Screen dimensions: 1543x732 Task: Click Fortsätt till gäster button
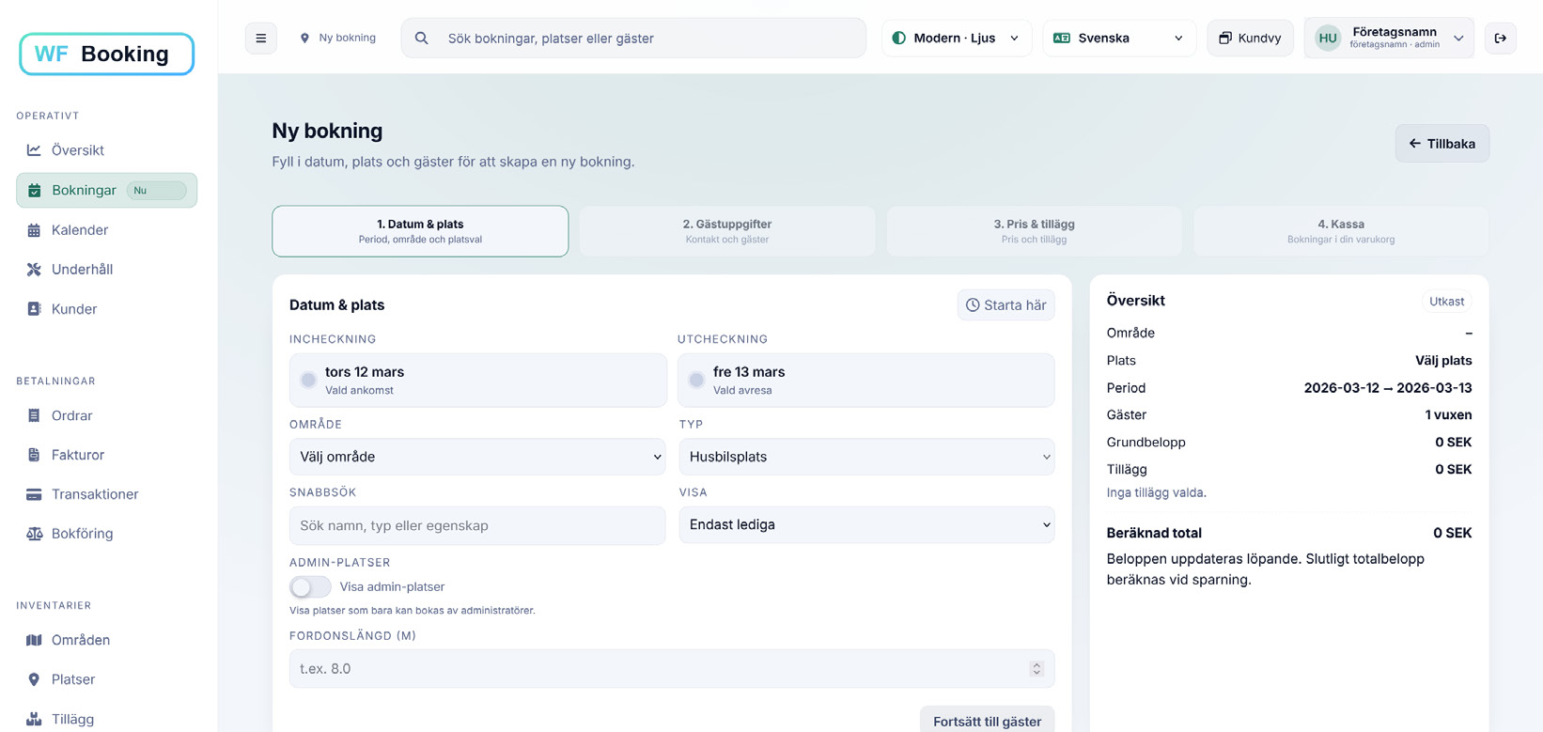pyautogui.click(x=987, y=721)
